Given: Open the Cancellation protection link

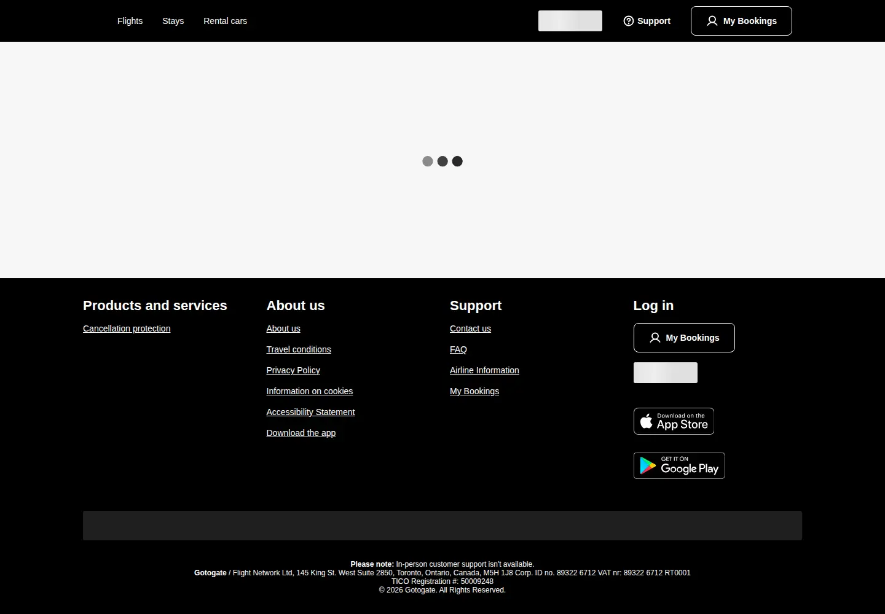Looking at the screenshot, I should (x=127, y=328).
